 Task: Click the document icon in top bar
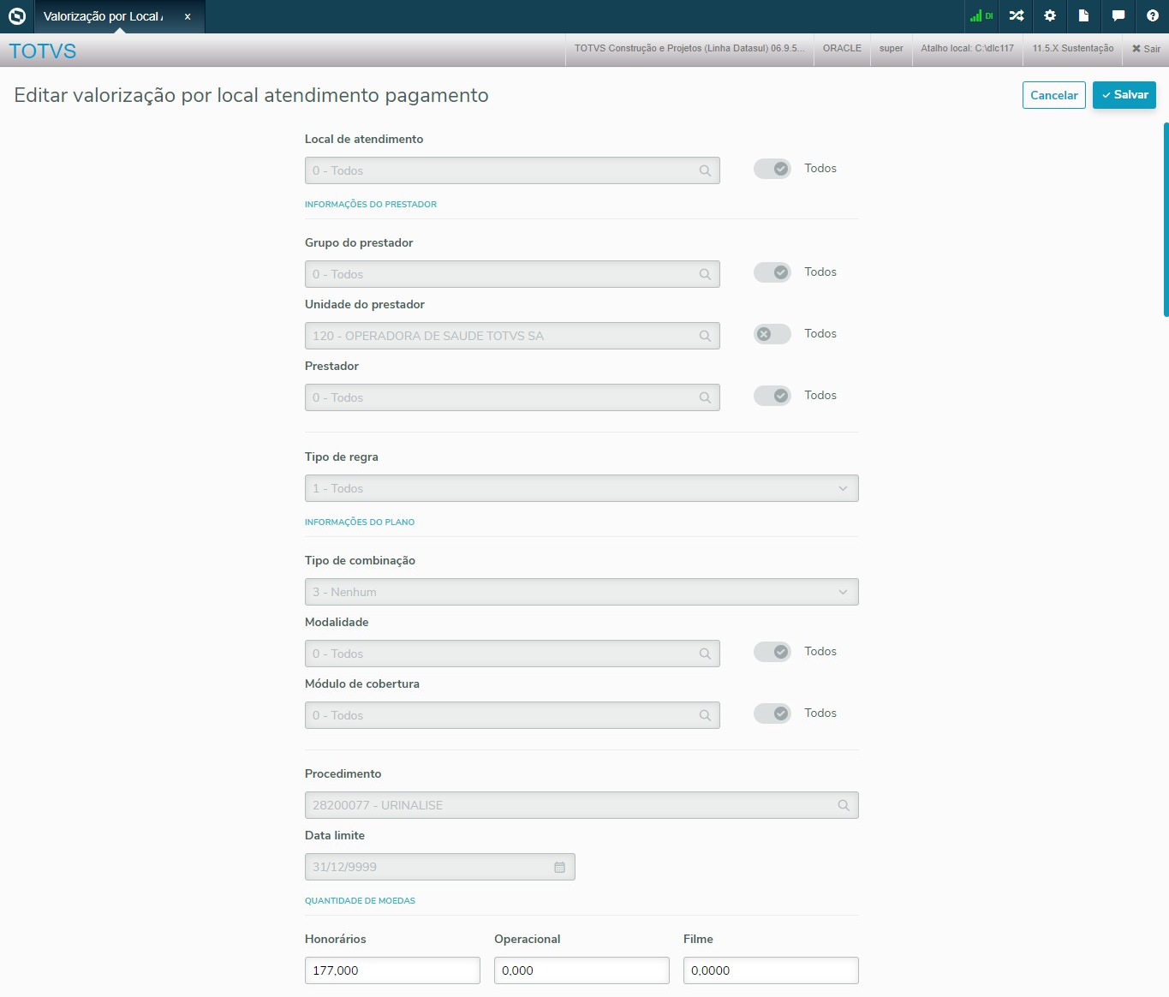[x=1083, y=16]
